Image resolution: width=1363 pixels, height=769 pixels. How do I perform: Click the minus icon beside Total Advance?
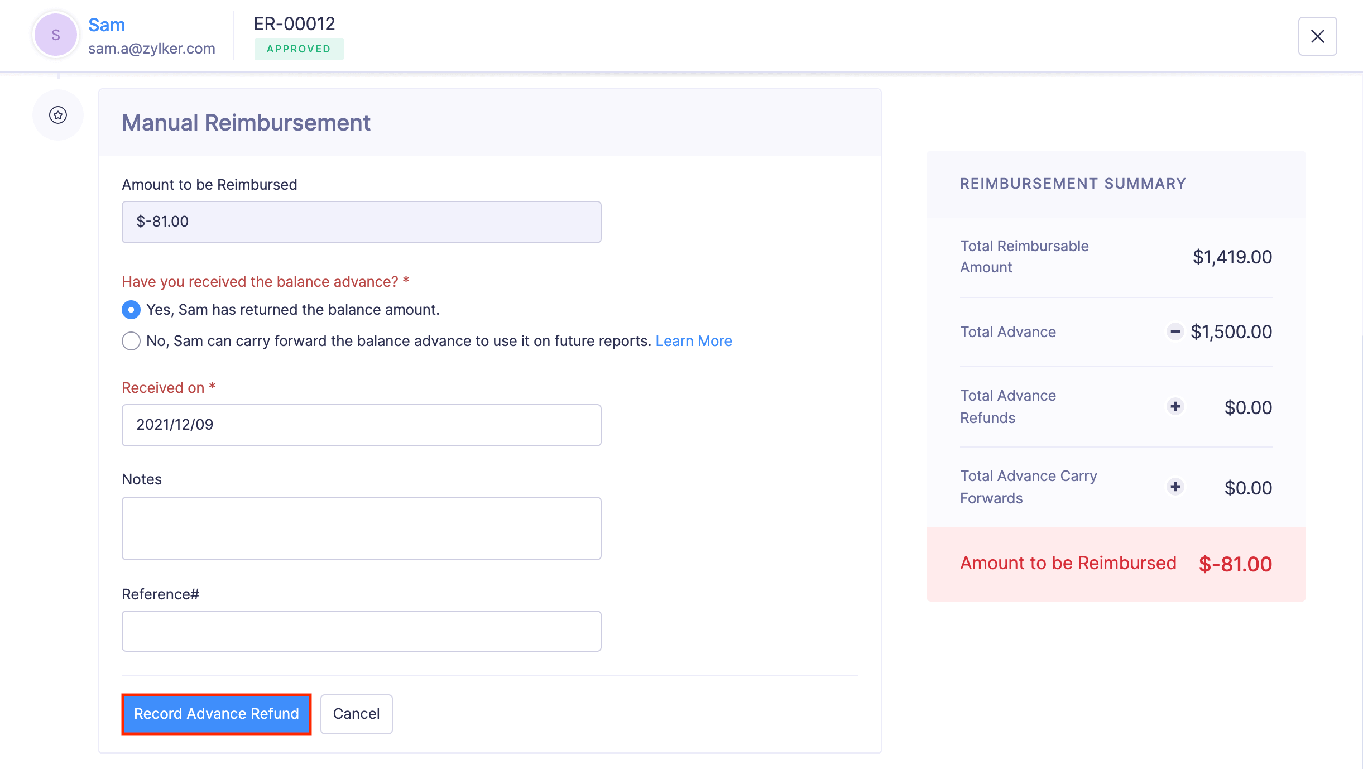point(1175,331)
